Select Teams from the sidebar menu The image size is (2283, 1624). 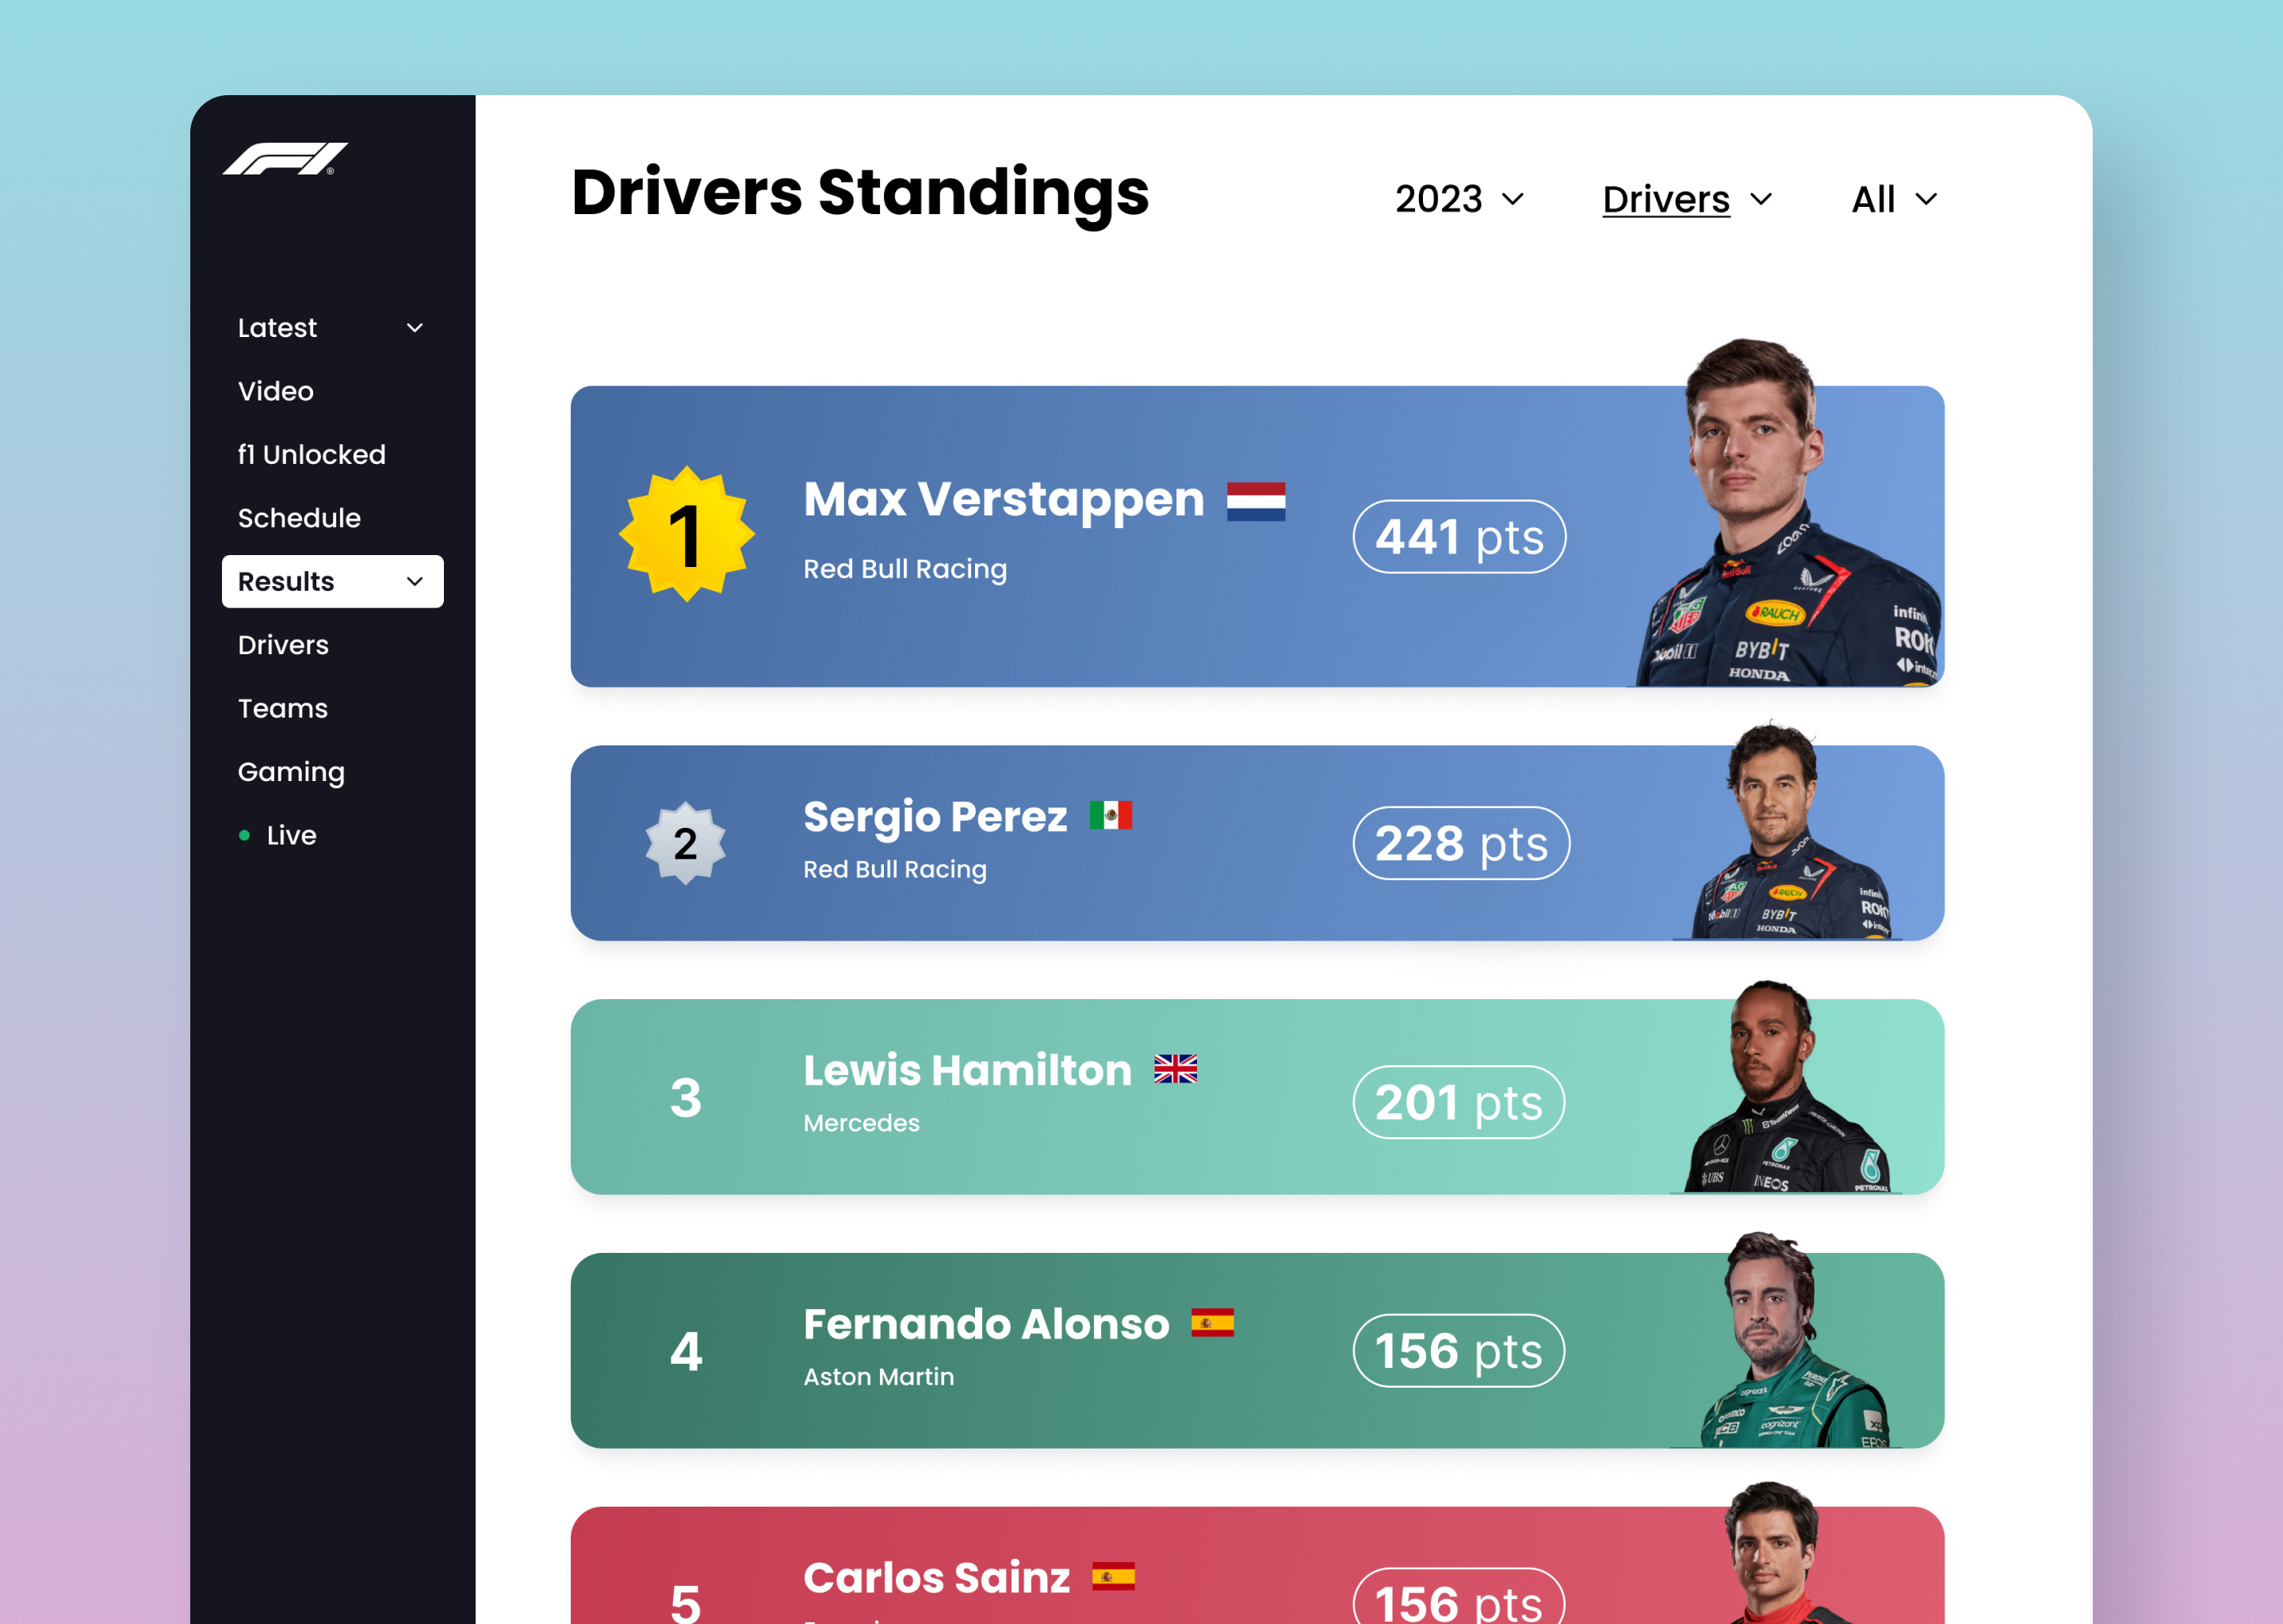(284, 708)
